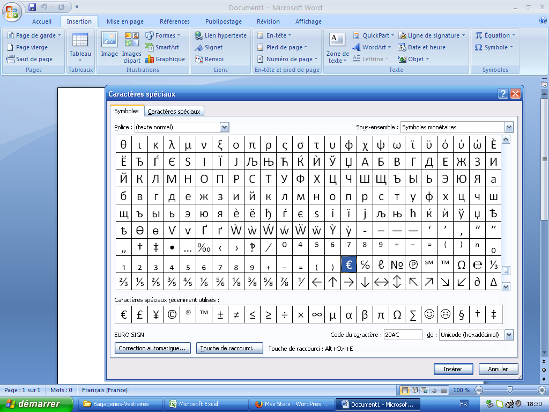Click Lien hypertexte in ribbon
The height and width of the screenshot is (412, 549).
point(220,35)
